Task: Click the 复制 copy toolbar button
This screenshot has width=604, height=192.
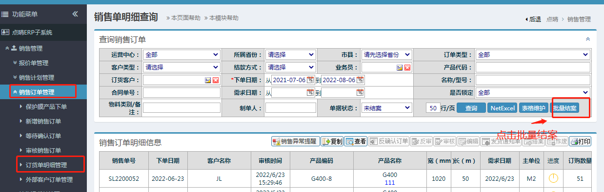Action: 332,141
